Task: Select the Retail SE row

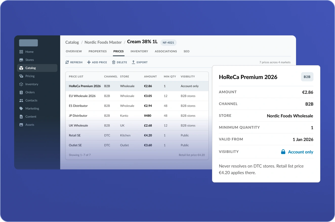Action: [137, 135]
